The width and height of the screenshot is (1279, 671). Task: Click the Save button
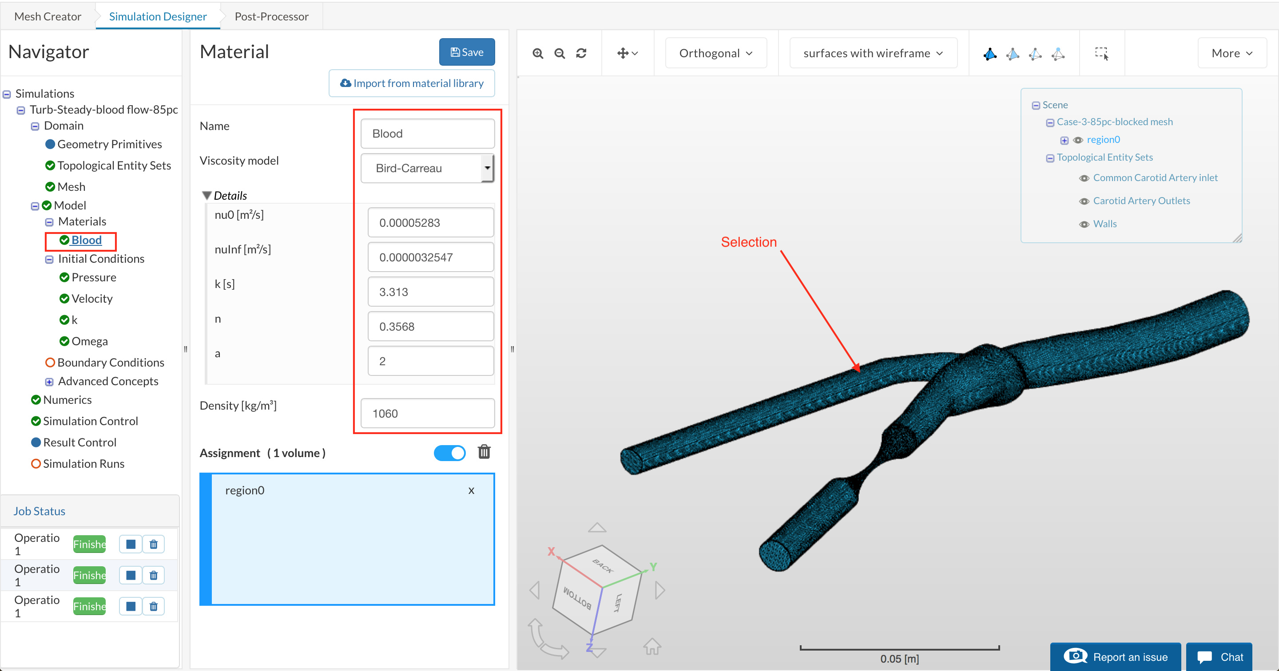(467, 52)
